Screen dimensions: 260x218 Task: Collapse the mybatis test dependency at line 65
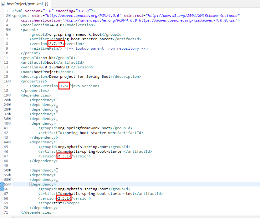(x=10, y=184)
